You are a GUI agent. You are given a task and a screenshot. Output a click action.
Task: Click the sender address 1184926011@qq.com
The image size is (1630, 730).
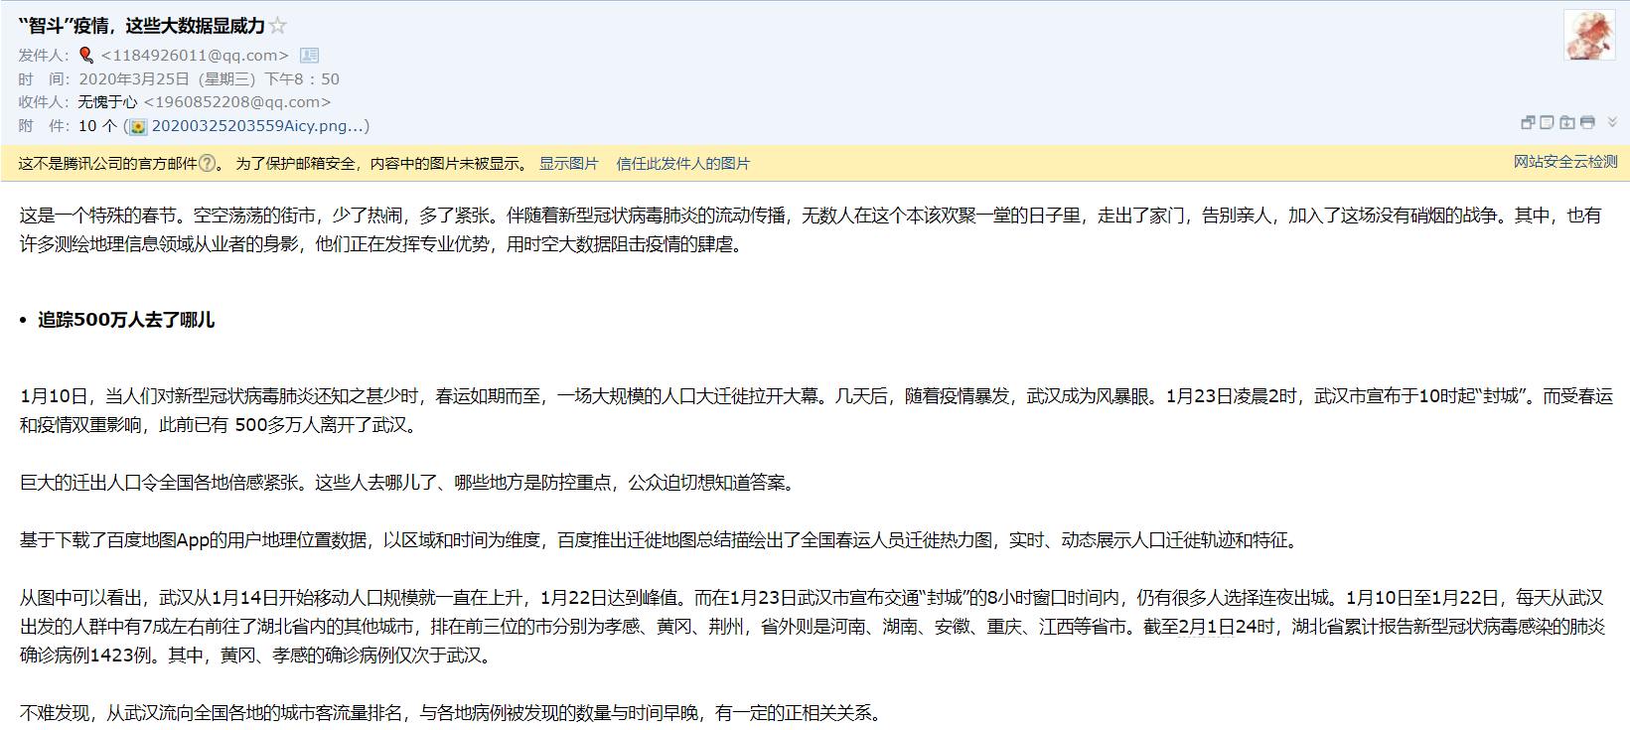tap(195, 56)
